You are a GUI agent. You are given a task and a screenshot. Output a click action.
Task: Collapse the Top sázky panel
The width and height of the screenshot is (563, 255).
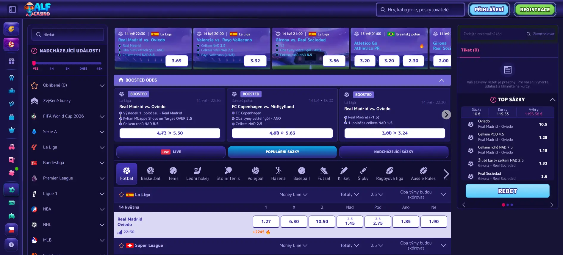(x=553, y=100)
